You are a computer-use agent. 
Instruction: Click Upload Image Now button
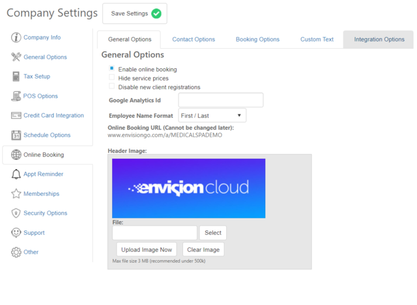[x=147, y=250]
